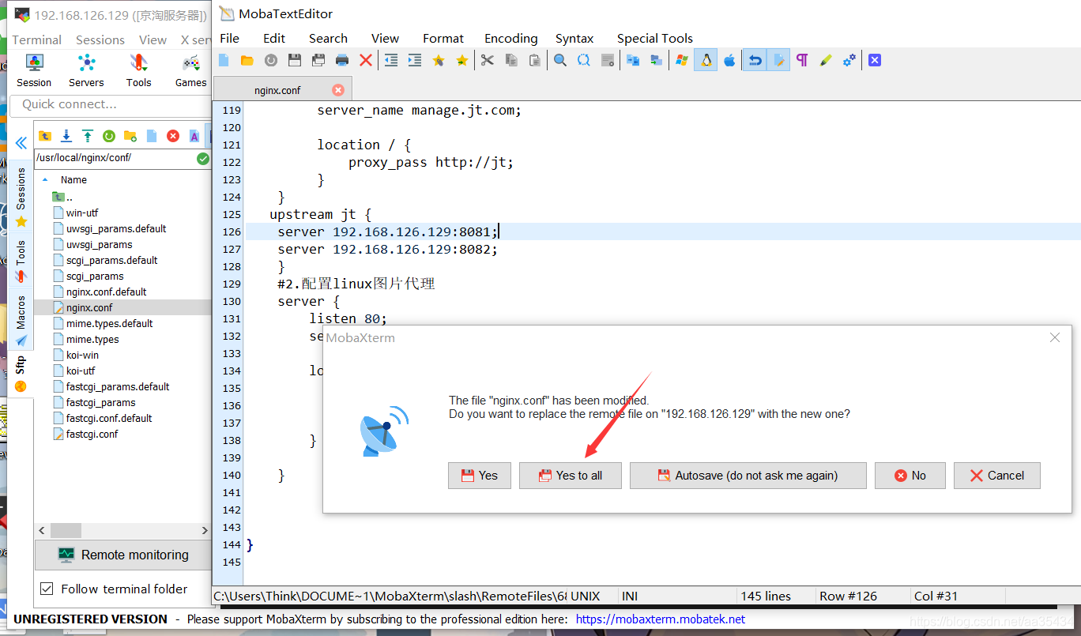1081x636 pixels.
Task: Click the red X close-document toolbar icon
Action: [x=366, y=60]
